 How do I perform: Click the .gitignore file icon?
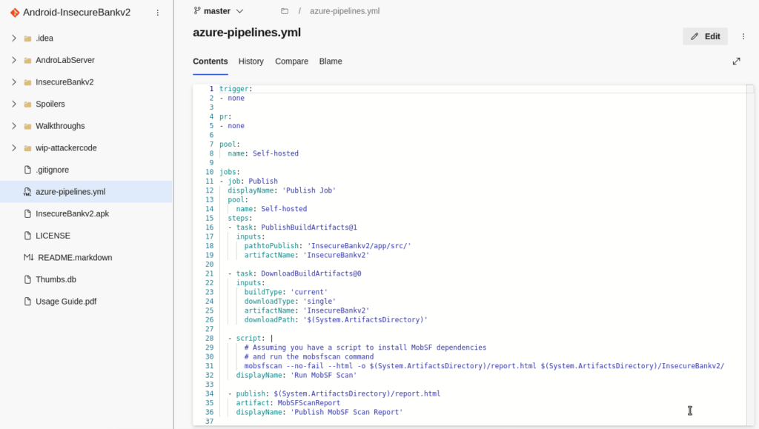pos(27,170)
